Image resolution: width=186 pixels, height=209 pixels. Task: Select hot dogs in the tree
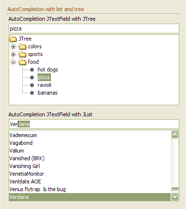click(x=48, y=70)
